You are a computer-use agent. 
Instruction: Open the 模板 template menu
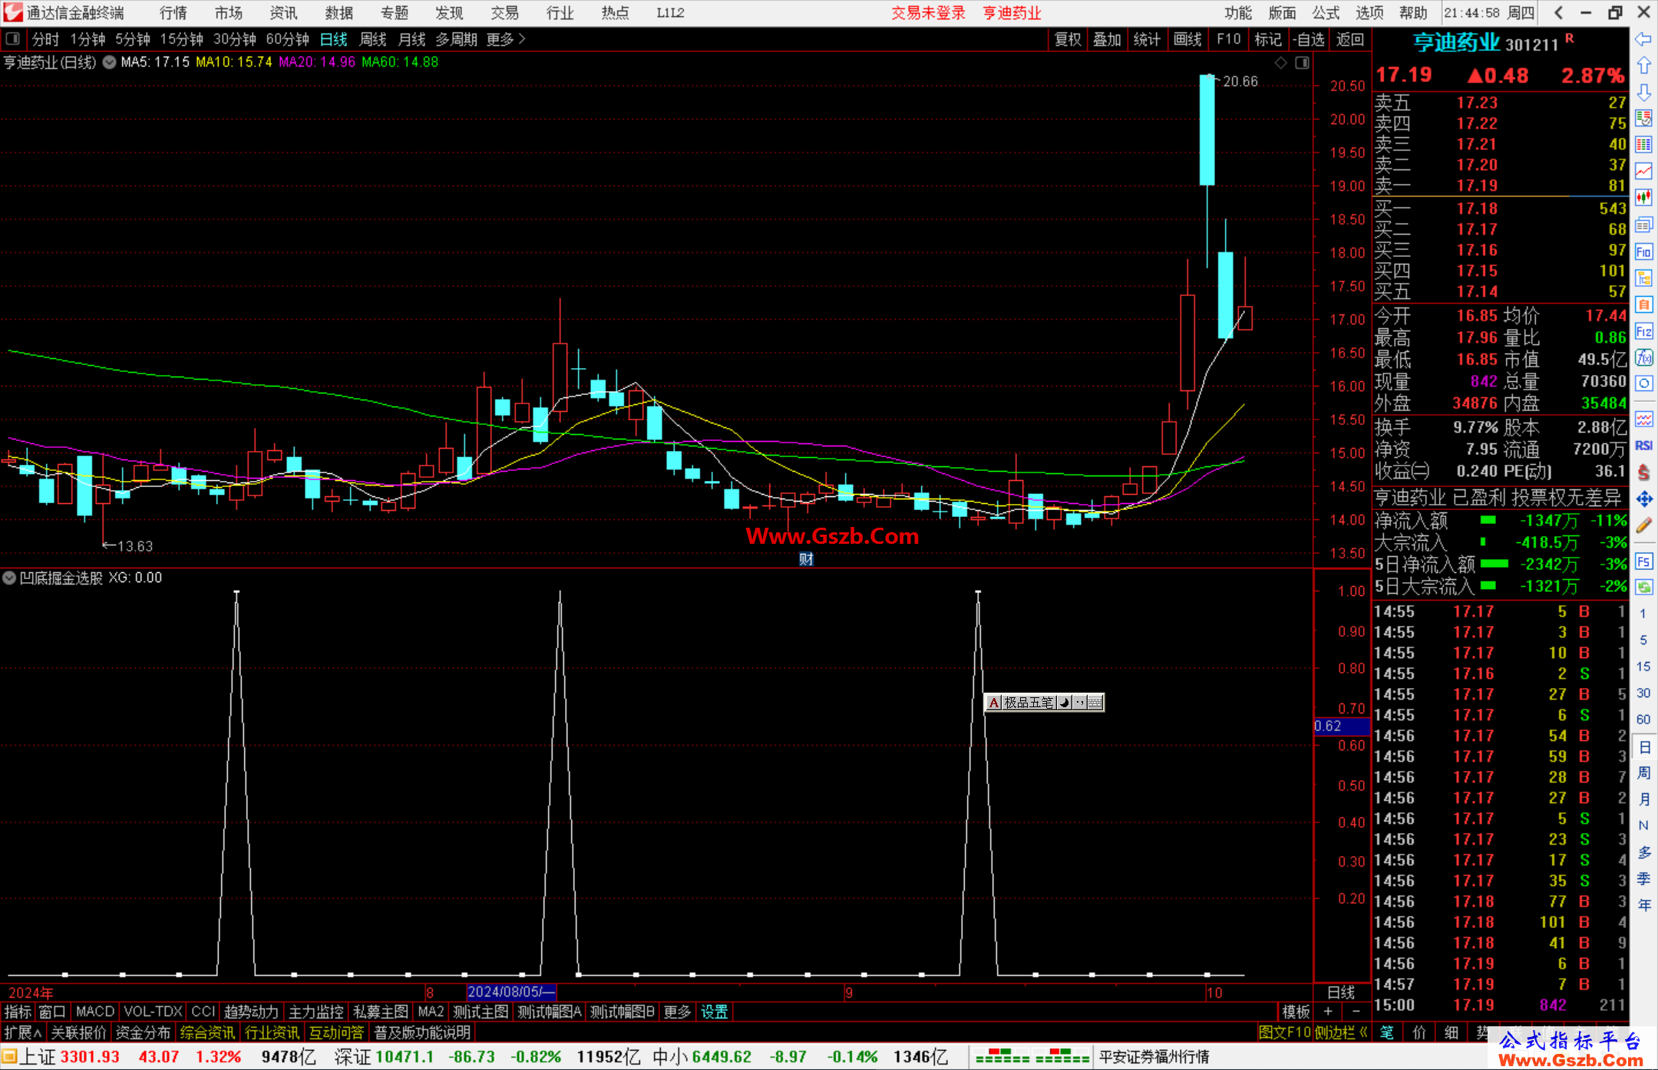pyautogui.click(x=1296, y=1012)
